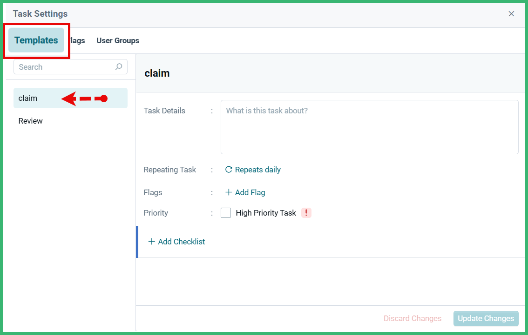Click the circular repeat arrow icon
Viewport: 528px width, 335px height.
(x=229, y=170)
